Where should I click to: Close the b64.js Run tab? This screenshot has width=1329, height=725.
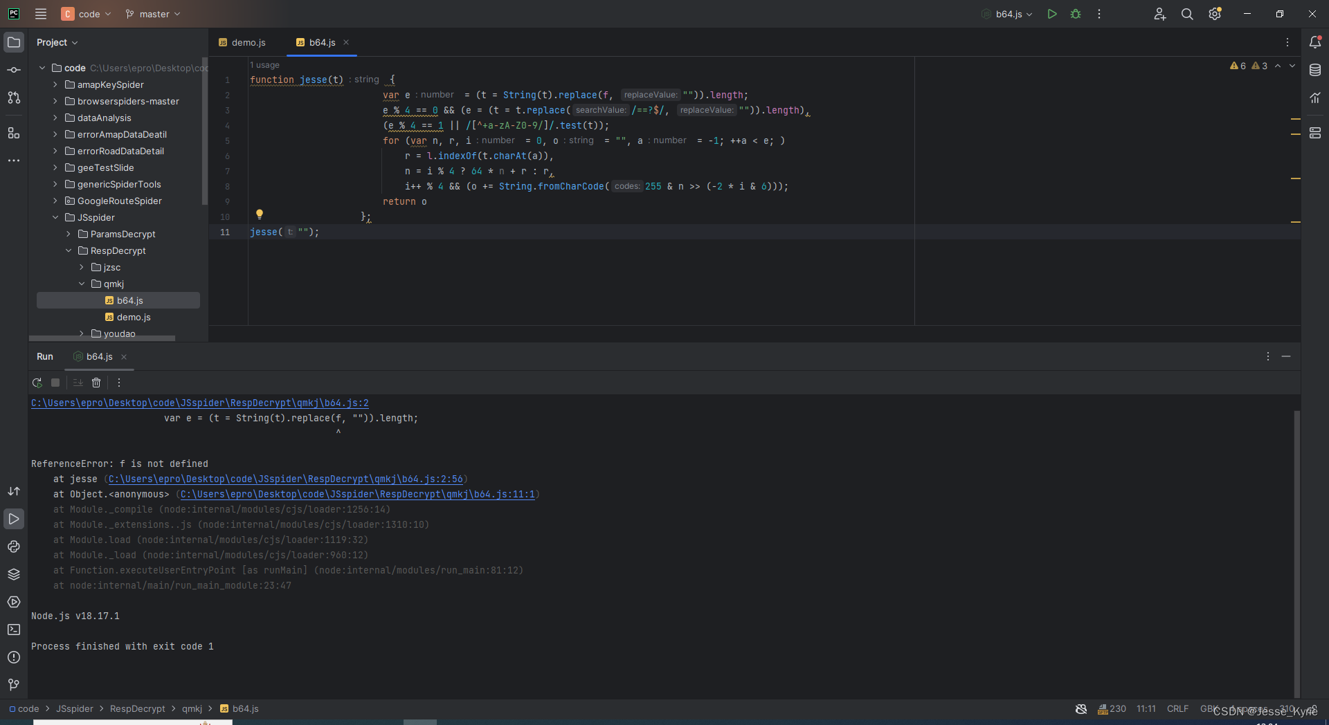(x=124, y=357)
